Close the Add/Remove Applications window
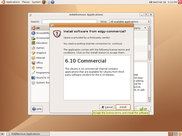The image size is (182, 136). 151,15
